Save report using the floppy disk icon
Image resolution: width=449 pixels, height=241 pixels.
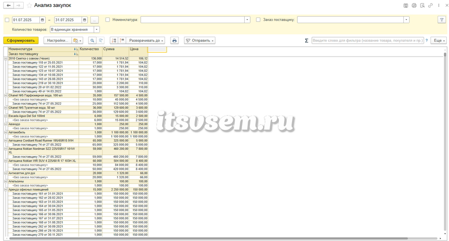click(x=406, y=5)
